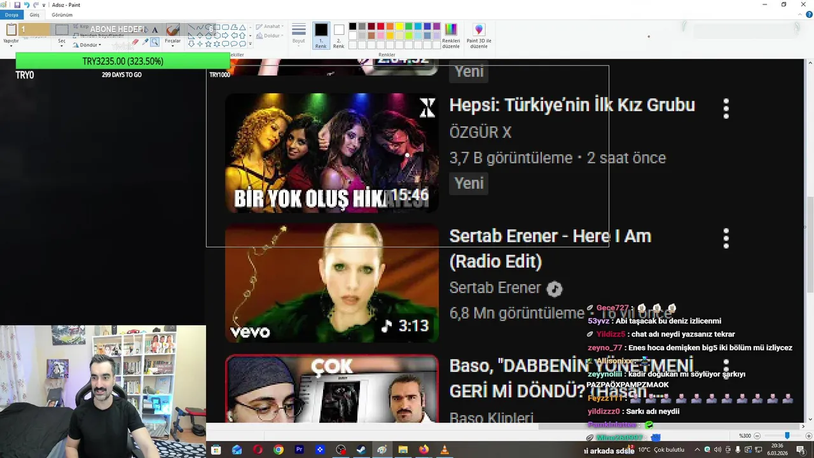Screen dimensions: 814x458
Task: Click the zoom out minus button
Action: point(757,436)
